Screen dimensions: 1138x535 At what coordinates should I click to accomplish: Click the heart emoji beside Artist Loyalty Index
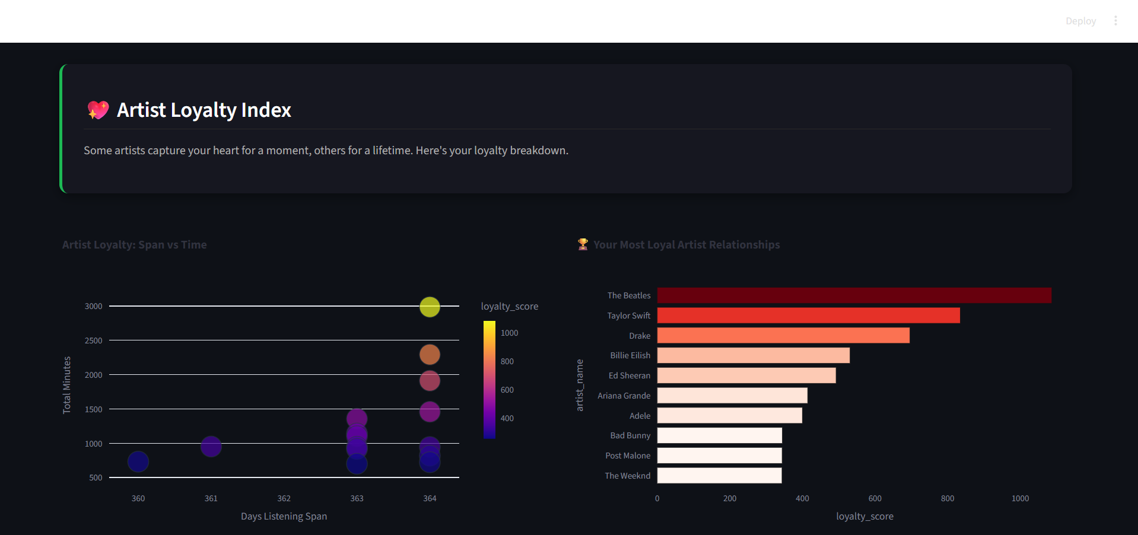(x=98, y=110)
